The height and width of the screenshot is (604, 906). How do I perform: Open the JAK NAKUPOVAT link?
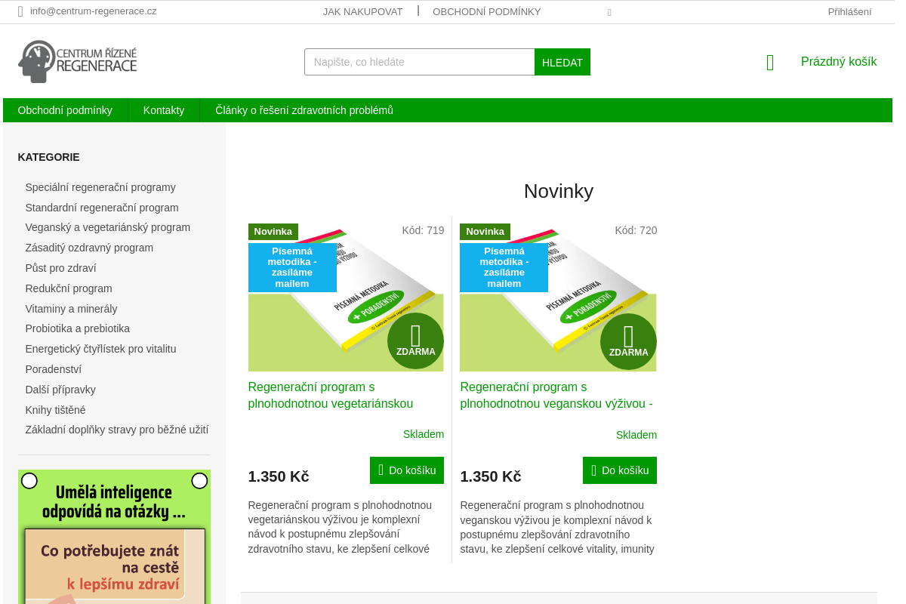click(x=362, y=11)
